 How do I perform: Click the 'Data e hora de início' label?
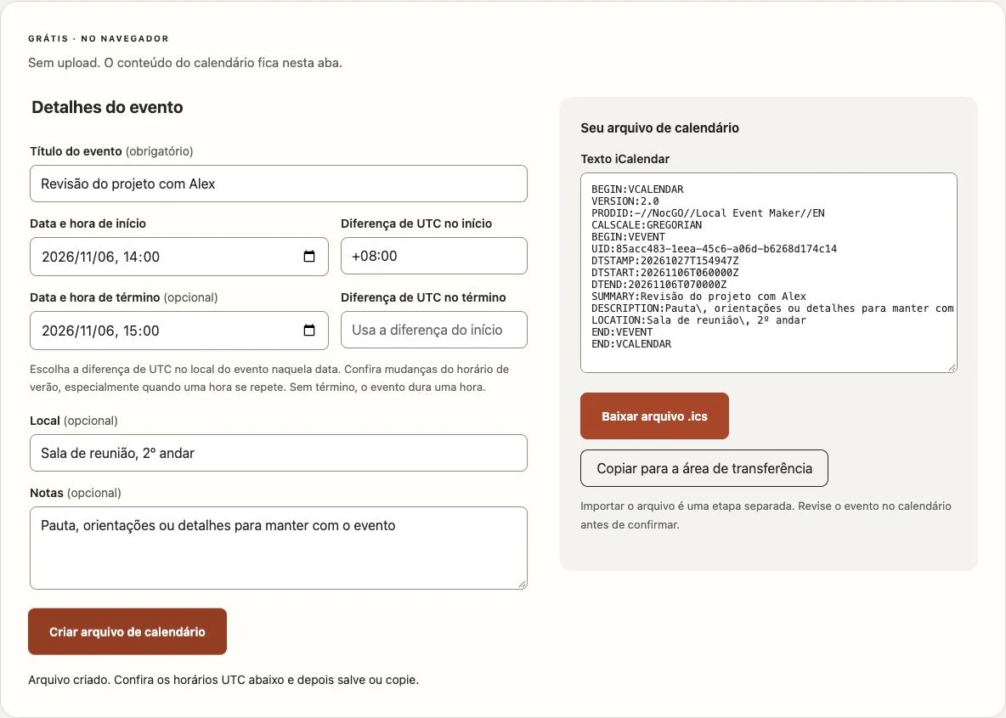point(88,224)
